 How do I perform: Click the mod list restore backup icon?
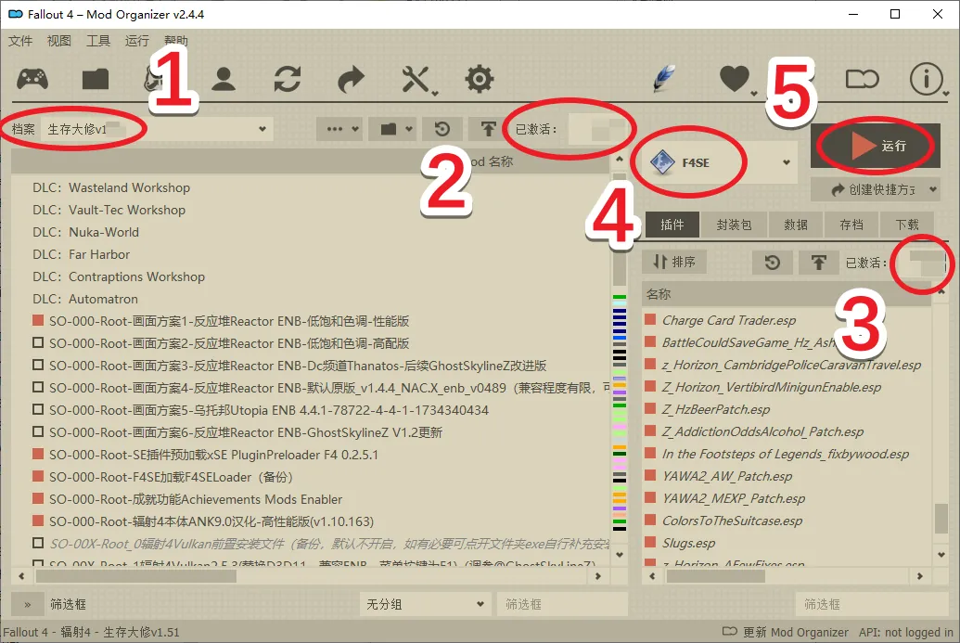click(442, 129)
